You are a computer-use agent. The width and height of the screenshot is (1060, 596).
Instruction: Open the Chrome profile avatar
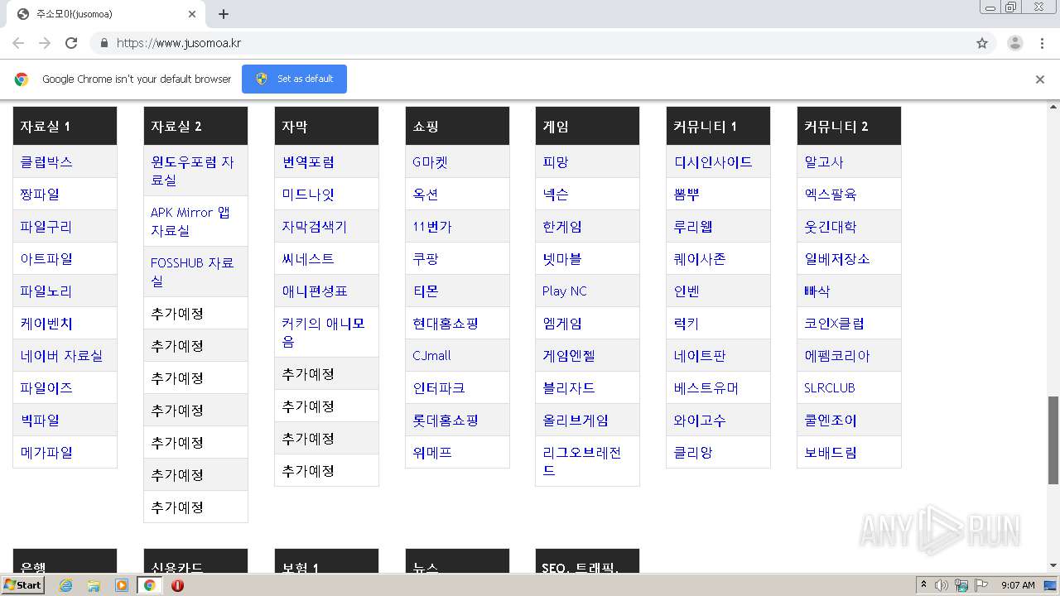point(1015,43)
